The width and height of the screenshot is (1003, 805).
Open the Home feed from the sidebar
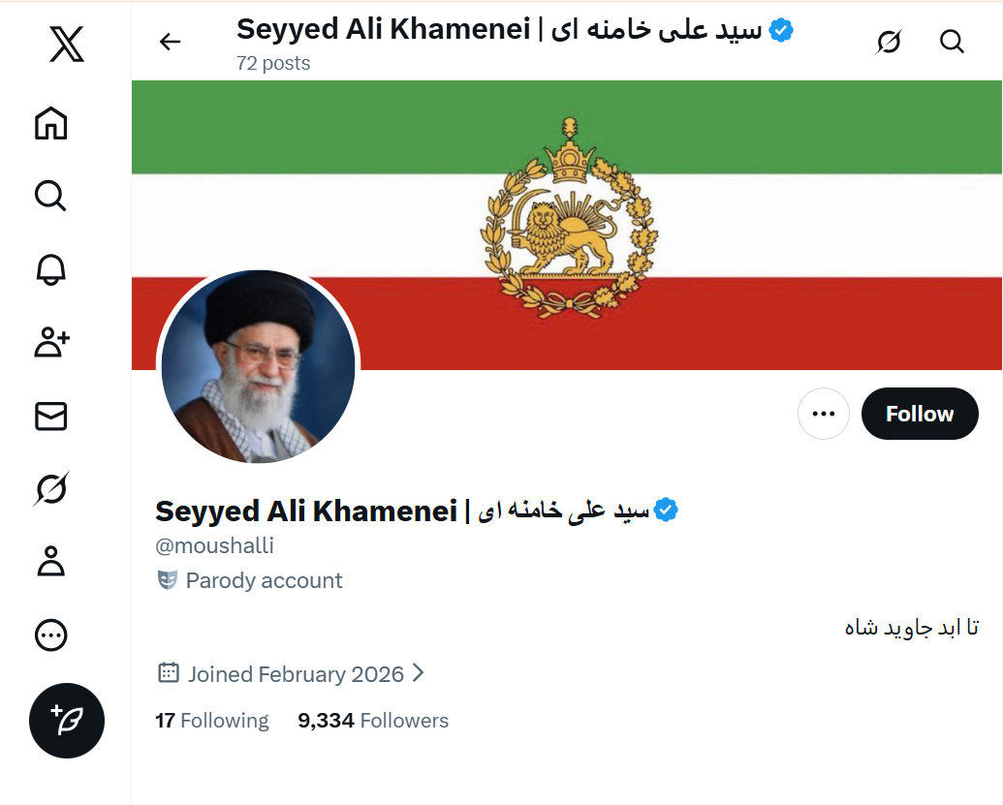[x=49, y=124]
